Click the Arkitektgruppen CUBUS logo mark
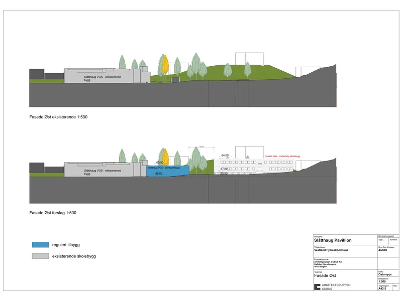 [317, 287]
